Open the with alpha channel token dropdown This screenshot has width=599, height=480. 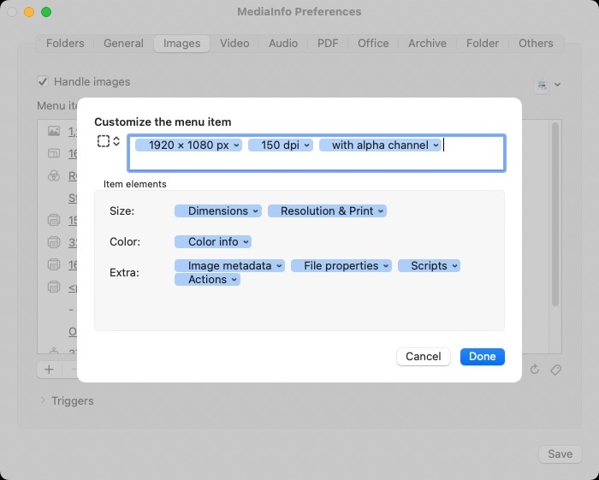tap(436, 145)
